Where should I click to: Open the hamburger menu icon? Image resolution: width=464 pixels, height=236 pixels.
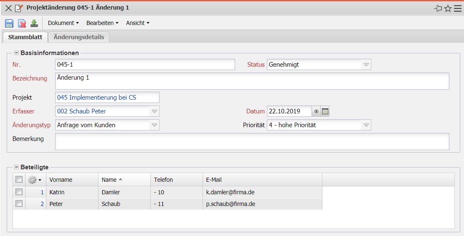458,8
